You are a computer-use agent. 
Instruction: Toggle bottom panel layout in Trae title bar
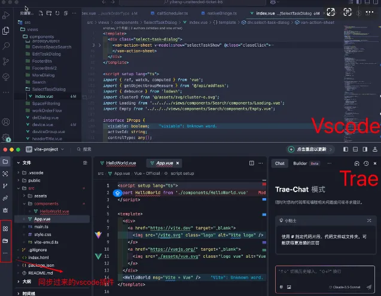tap(355, 149)
